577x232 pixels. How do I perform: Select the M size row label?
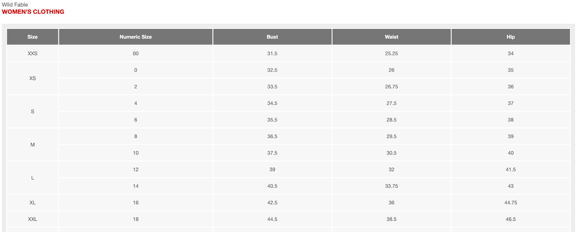point(32,145)
